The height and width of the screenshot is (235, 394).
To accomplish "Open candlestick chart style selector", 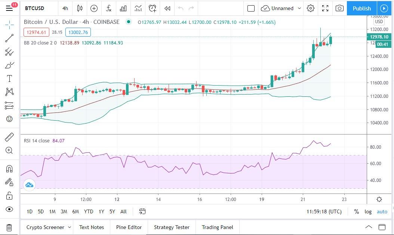I will click(x=80, y=8).
